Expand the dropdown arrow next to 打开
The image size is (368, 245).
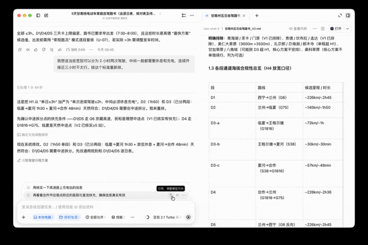[347, 29]
